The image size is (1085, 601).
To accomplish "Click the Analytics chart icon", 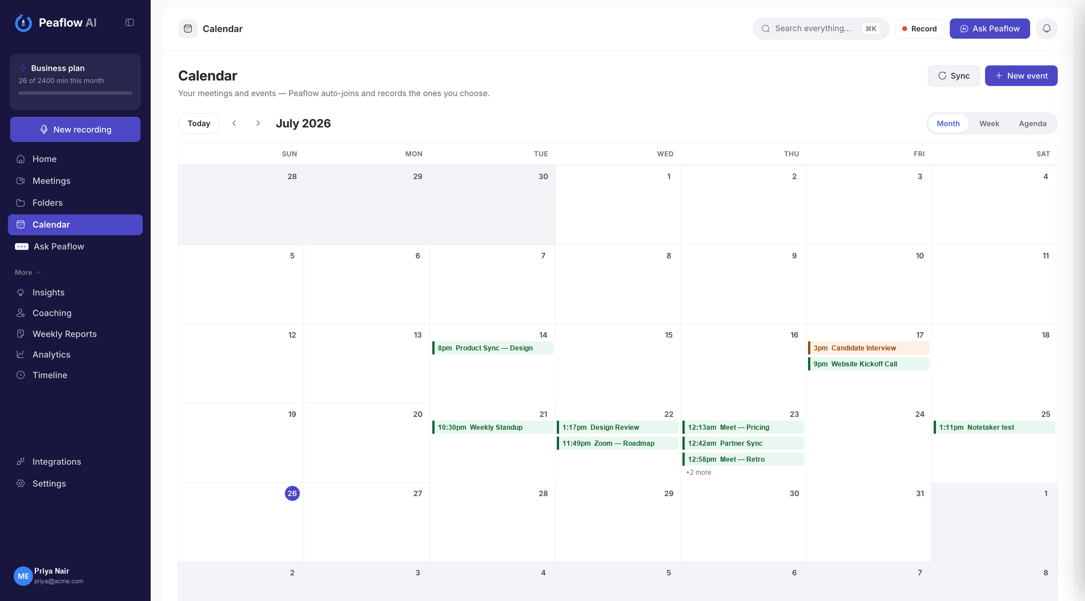I will (x=21, y=354).
